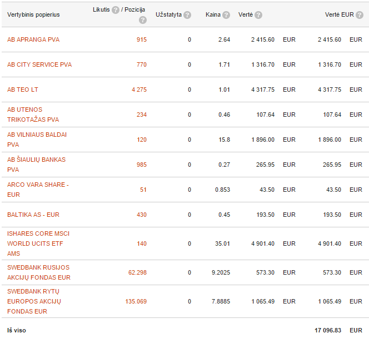Click help icon next to Vertė EUR

point(360,15)
